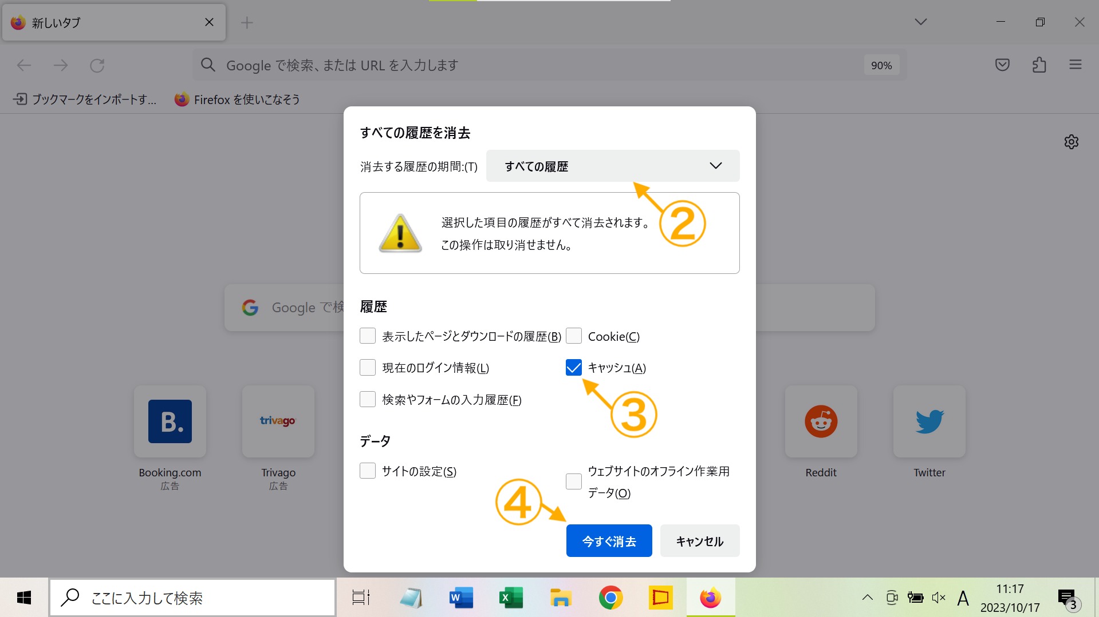Check 検索やフォームの入力履歴(F) checkbox
This screenshot has height=617, width=1099.
(x=368, y=399)
